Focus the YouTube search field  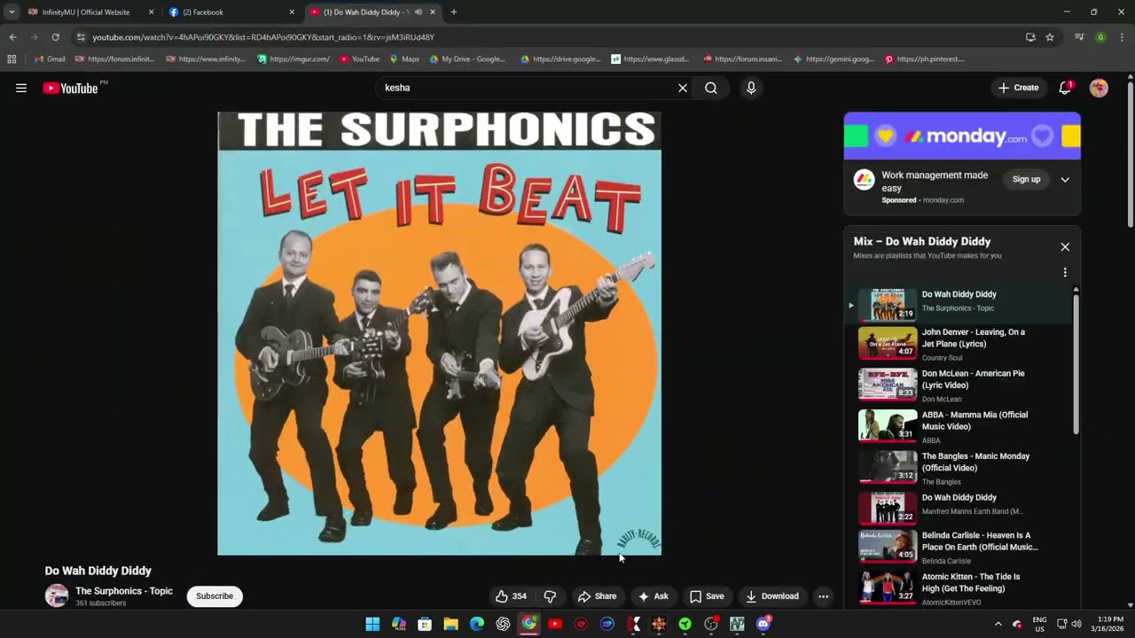tap(527, 88)
